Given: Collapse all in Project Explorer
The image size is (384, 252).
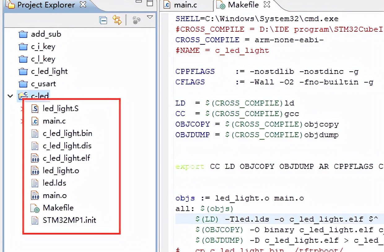Looking at the screenshot, I should 103,20.
